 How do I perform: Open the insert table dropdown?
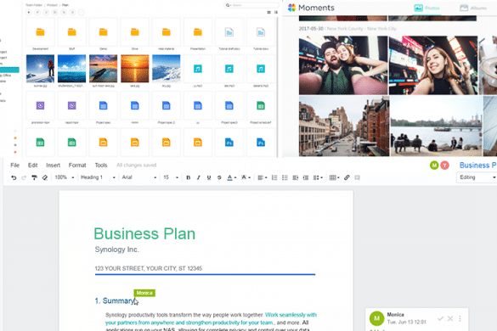pyautogui.click(x=335, y=177)
